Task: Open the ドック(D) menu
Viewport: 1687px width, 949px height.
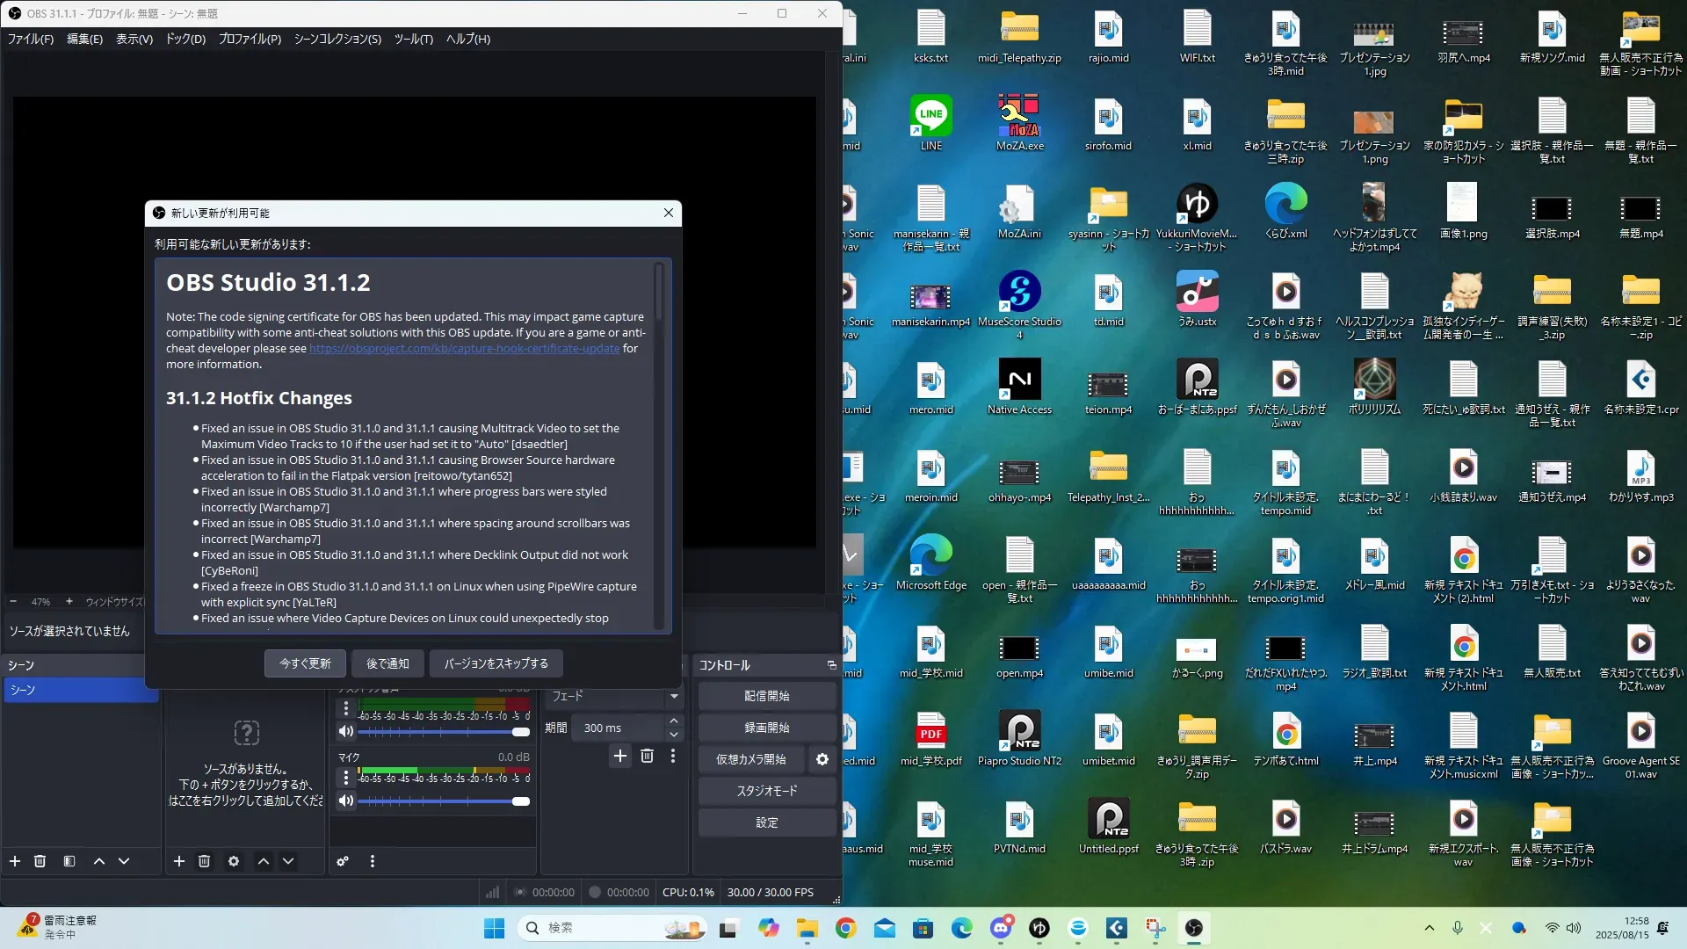Action: coord(185,39)
